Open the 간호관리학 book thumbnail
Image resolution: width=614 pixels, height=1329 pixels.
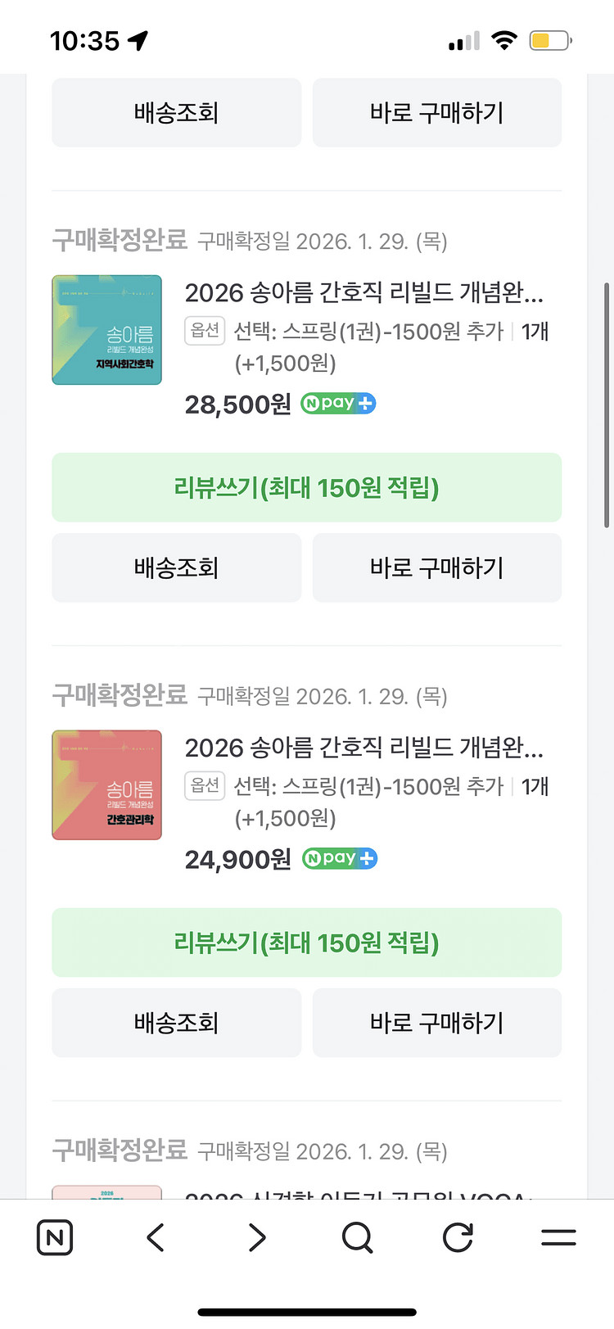107,785
